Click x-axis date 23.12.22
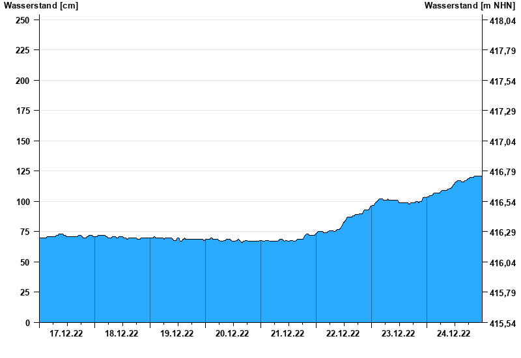 (x=399, y=334)
